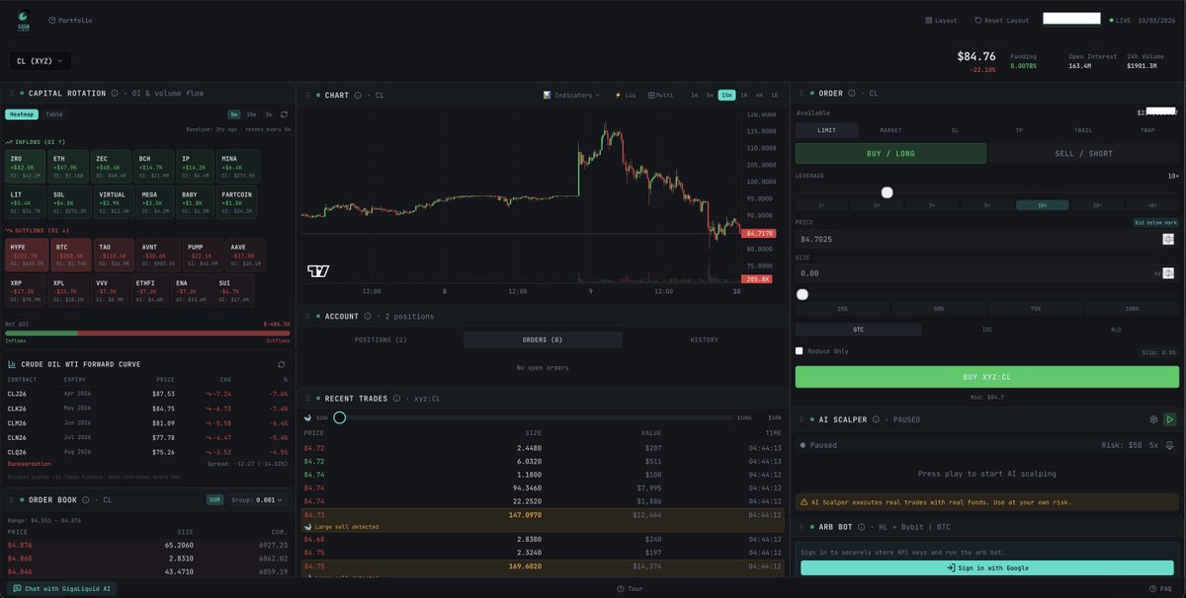Click the leverage slider handle
The height and width of the screenshot is (598, 1186).
point(887,192)
